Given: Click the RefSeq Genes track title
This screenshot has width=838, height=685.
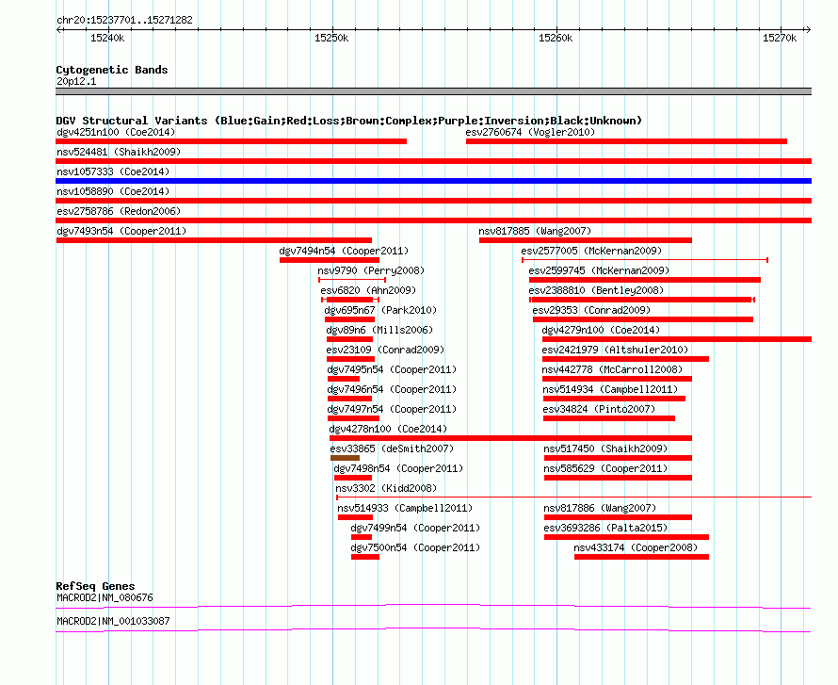Looking at the screenshot, I should click(95, 586).
